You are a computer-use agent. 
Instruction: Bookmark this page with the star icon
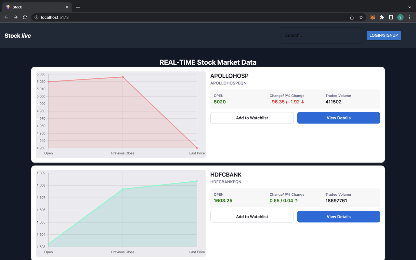point(361,17)
